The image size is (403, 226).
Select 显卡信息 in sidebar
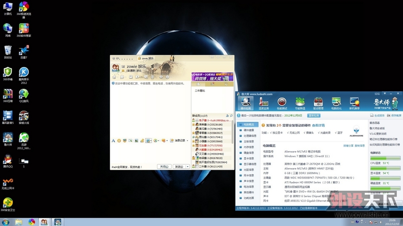coord(248,159)
